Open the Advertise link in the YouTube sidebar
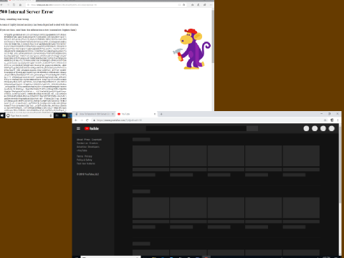This screenshot has width=344, height=258. tap(82, 147)
